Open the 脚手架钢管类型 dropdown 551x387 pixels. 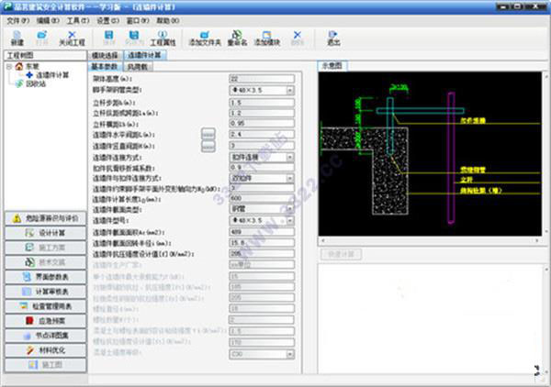coord(290,92)
